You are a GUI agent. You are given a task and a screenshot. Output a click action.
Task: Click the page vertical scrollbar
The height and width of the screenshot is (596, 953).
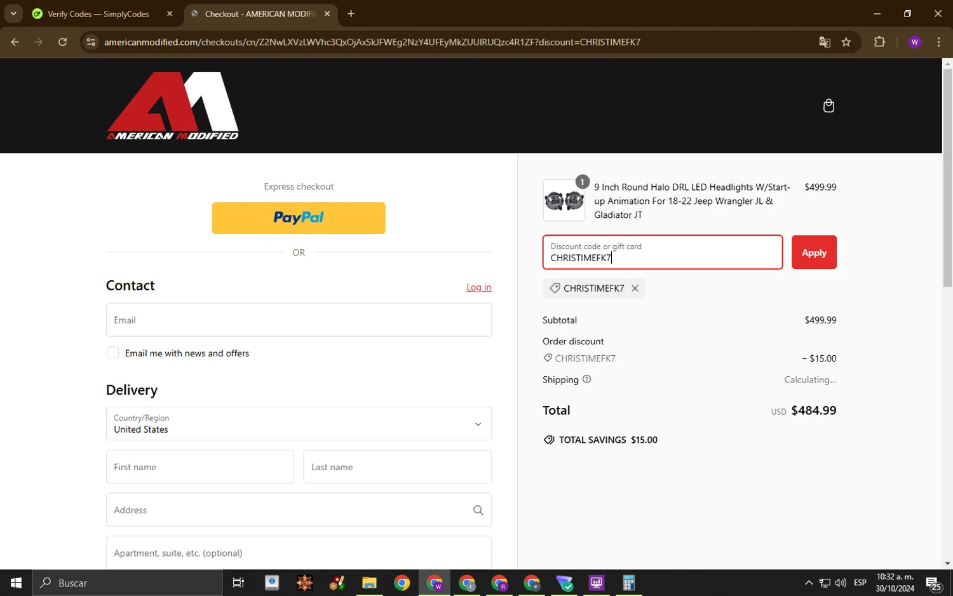[x=947, y=178]
